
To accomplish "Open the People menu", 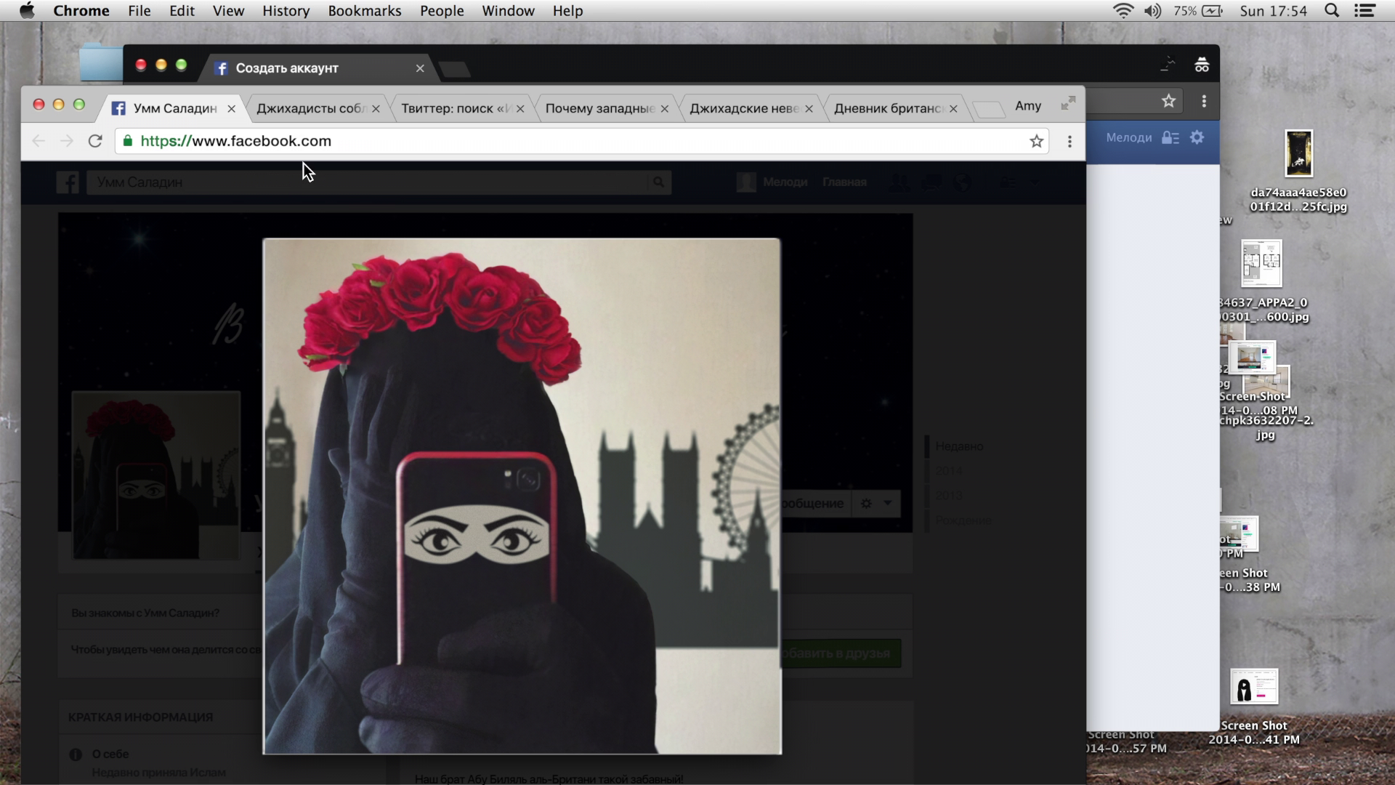I will coord(442,11).
